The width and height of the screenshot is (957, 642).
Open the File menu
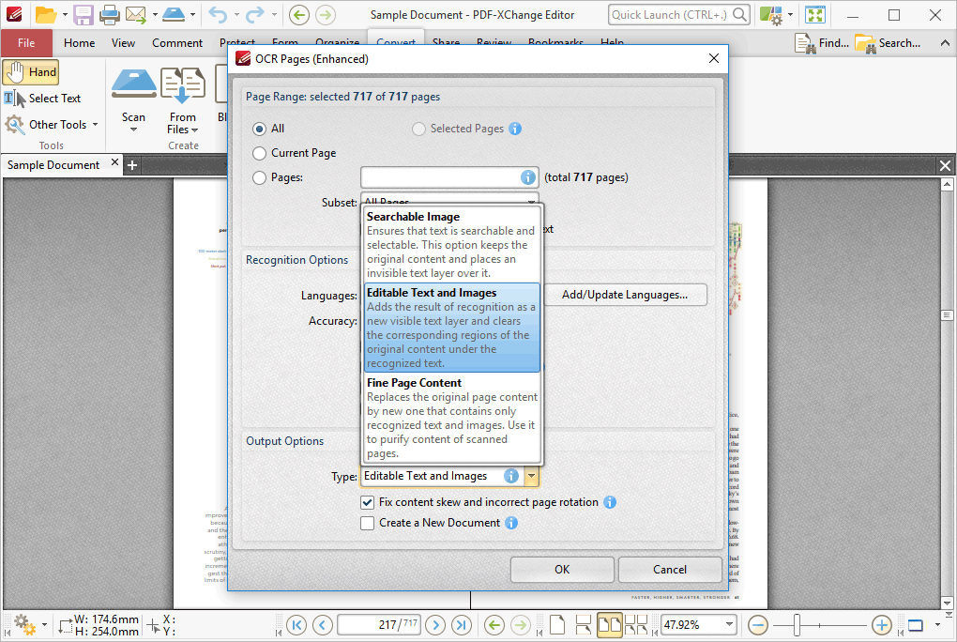coord(26,43)
